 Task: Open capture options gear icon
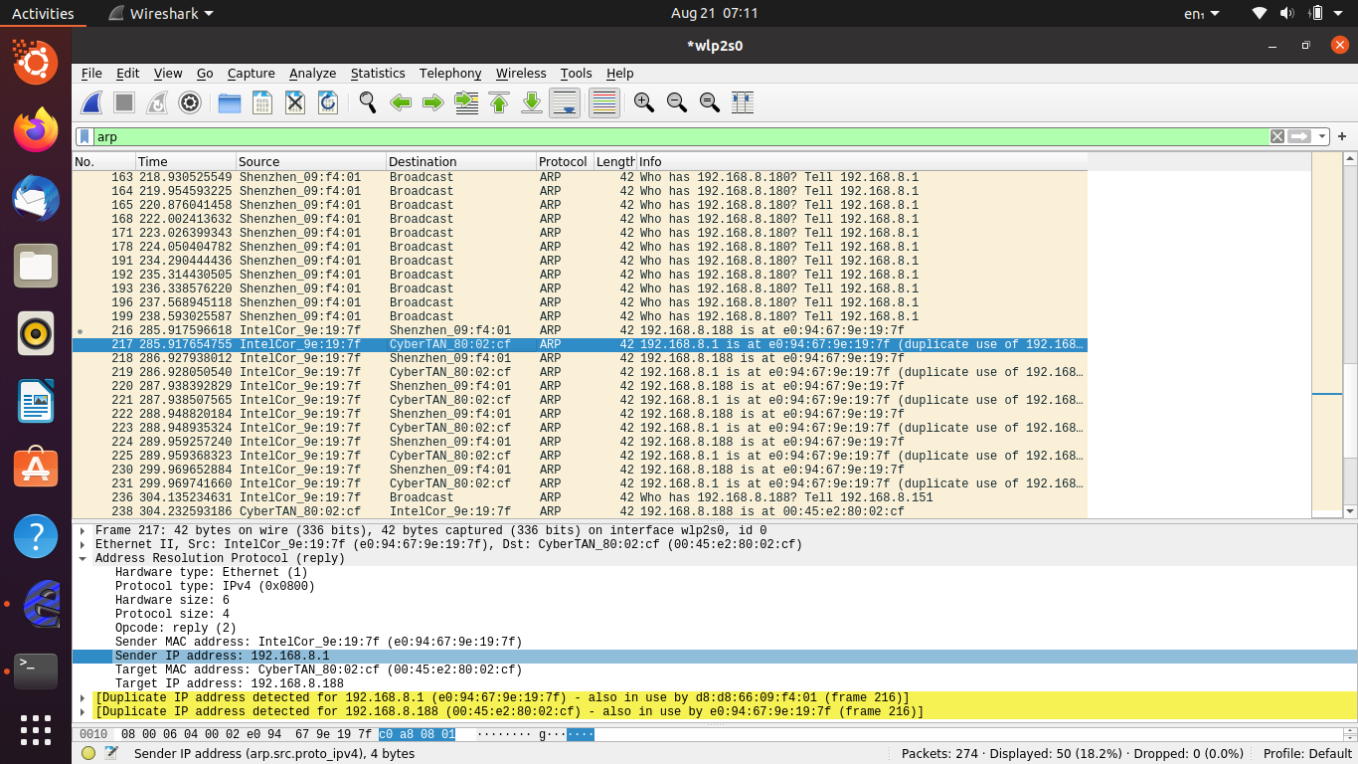pyautogui.click(x=190, y=102)
